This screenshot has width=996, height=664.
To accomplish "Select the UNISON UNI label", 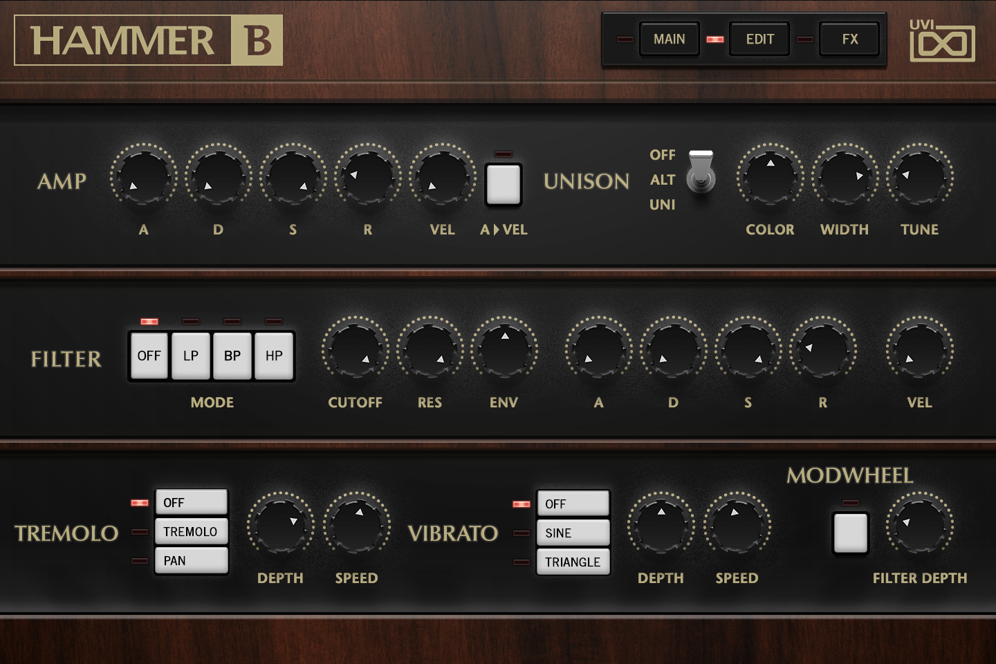I will click(662, 205).
